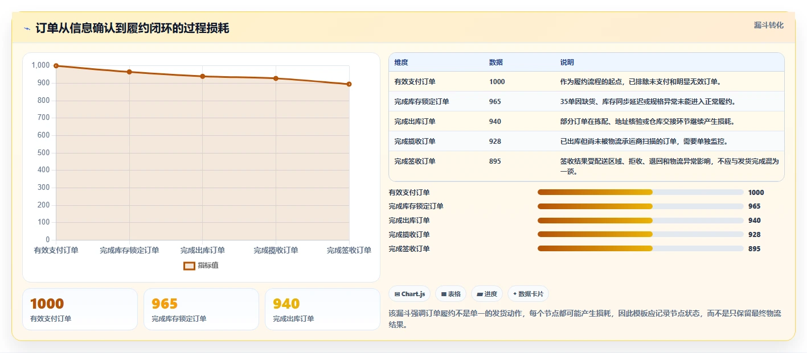Click the page title 订单从信息确认到履约闭环的过程损耗

click(x=132, y=28)
